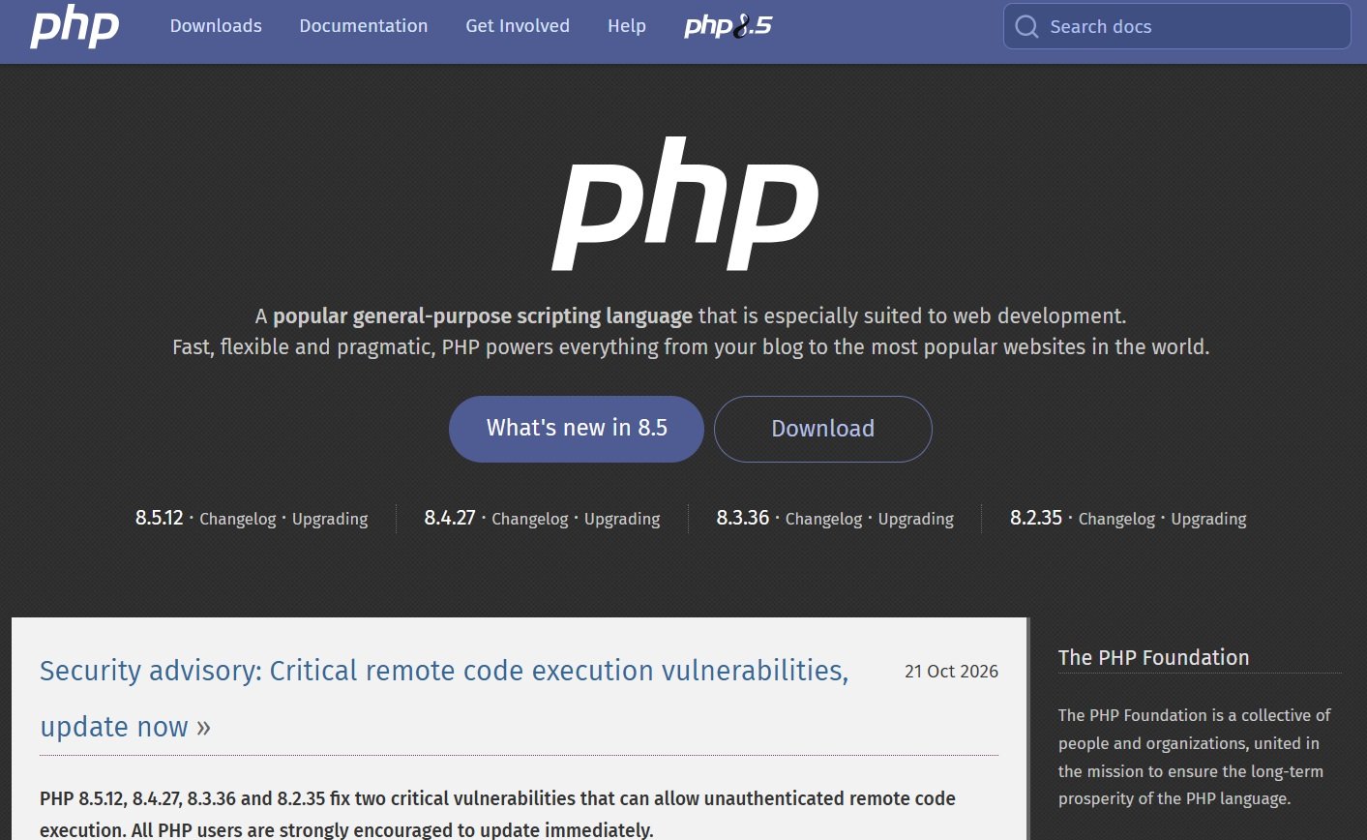This screenshot has width=1367, height=840.
Task: Open the 8.3.36 version link
Action: coord(743,518)
